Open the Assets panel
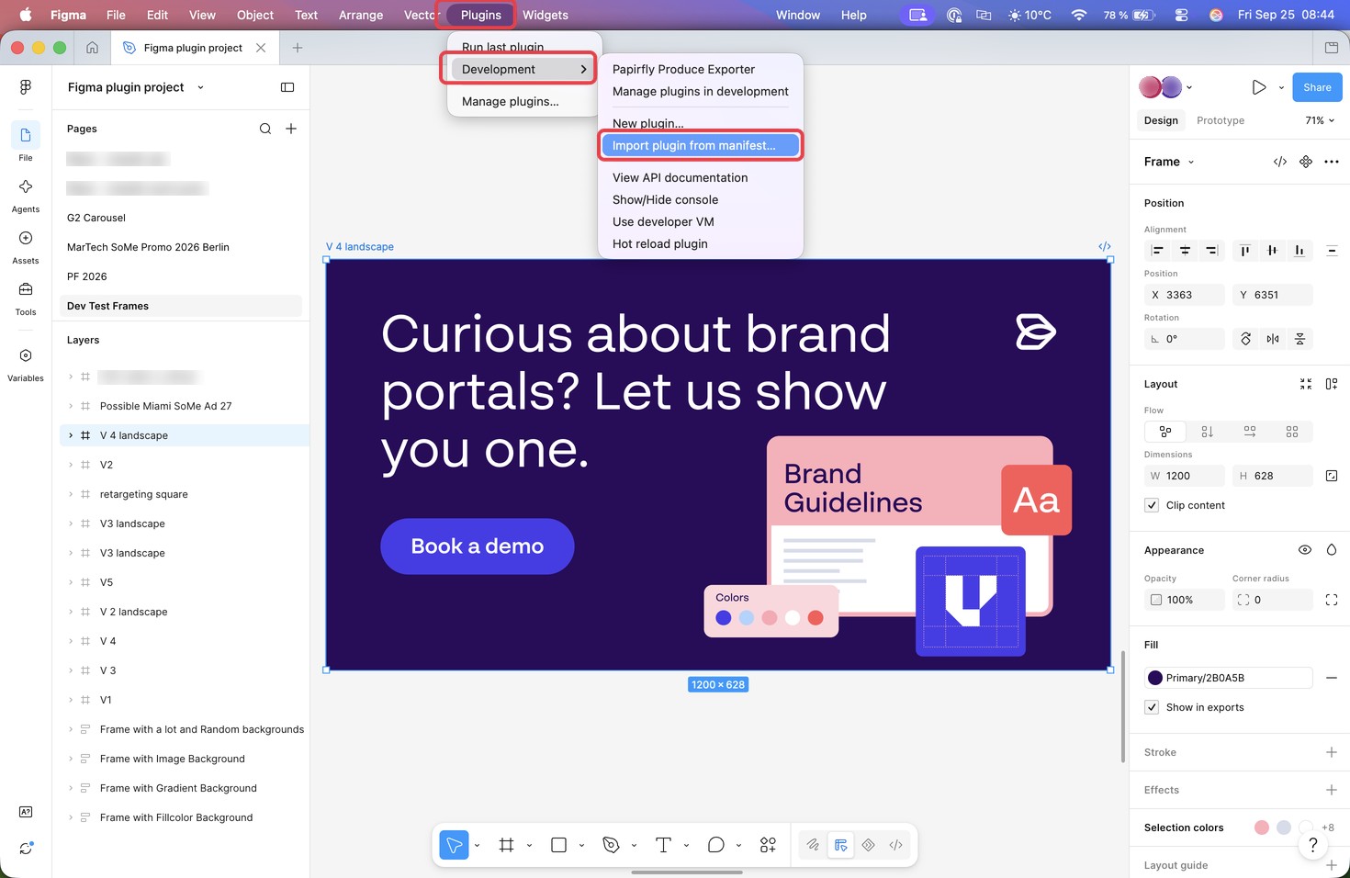 26,238
